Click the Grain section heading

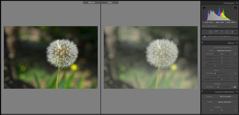tap(216, 70)
